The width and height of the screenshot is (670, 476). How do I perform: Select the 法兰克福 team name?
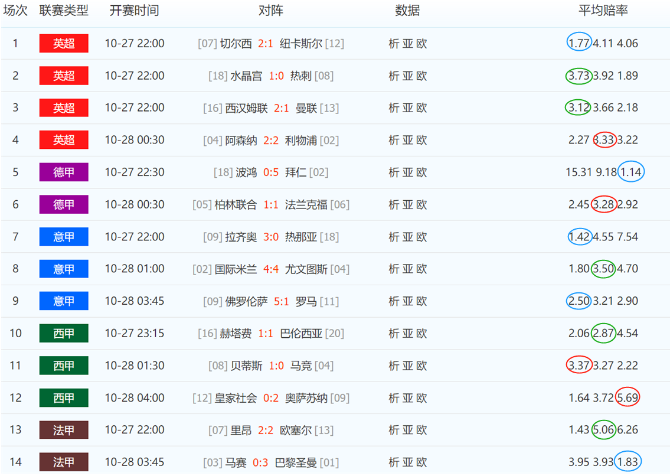(x=306, y=204)
